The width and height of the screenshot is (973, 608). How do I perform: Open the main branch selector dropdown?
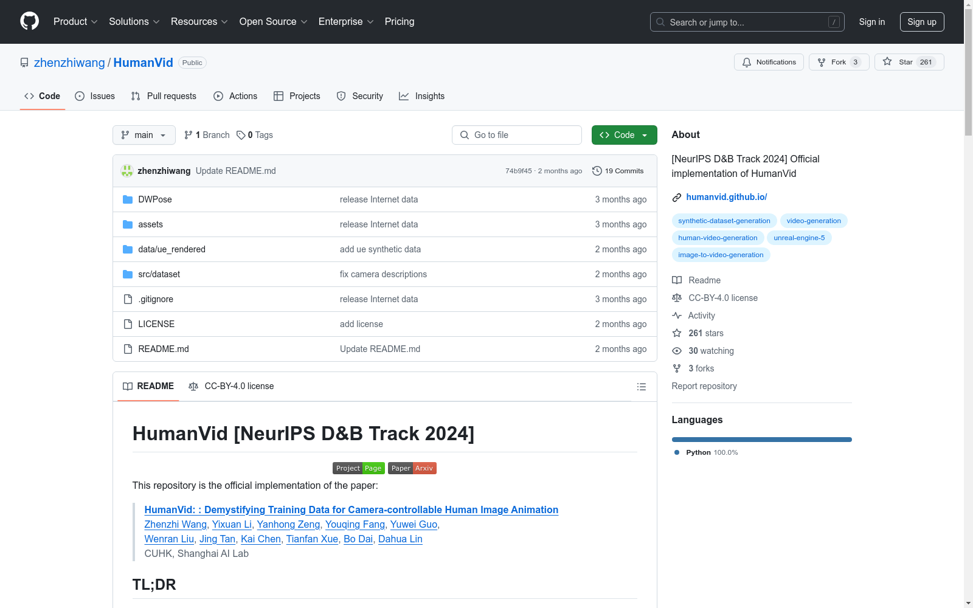click(144, 135)
